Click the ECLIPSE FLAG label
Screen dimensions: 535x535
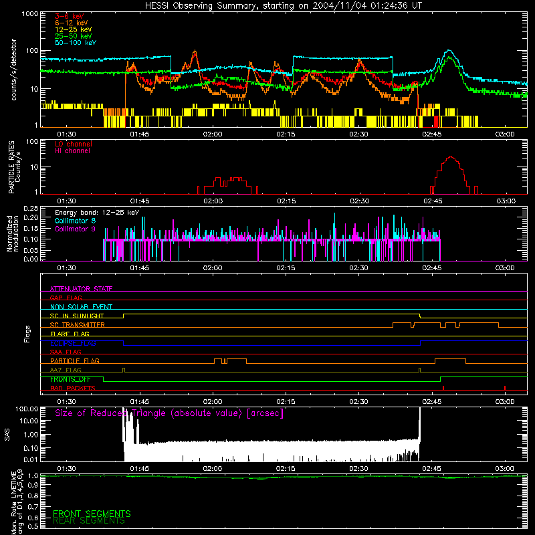(73, 343)
